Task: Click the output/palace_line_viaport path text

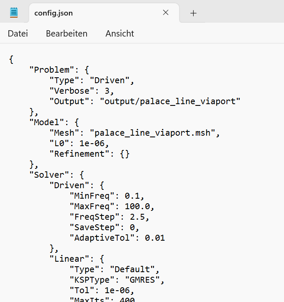Action: pyautogui.click(x=170, y=101)
